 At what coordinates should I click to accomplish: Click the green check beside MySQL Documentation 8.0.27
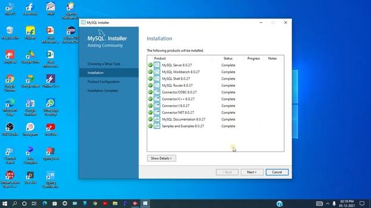click(150, 119)
